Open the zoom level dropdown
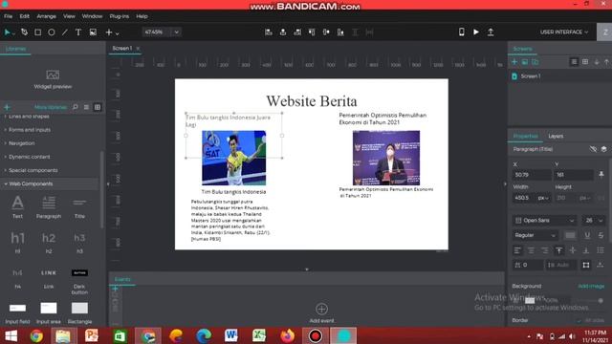Viewport: 612px width, 344px height. coord(176,32)
